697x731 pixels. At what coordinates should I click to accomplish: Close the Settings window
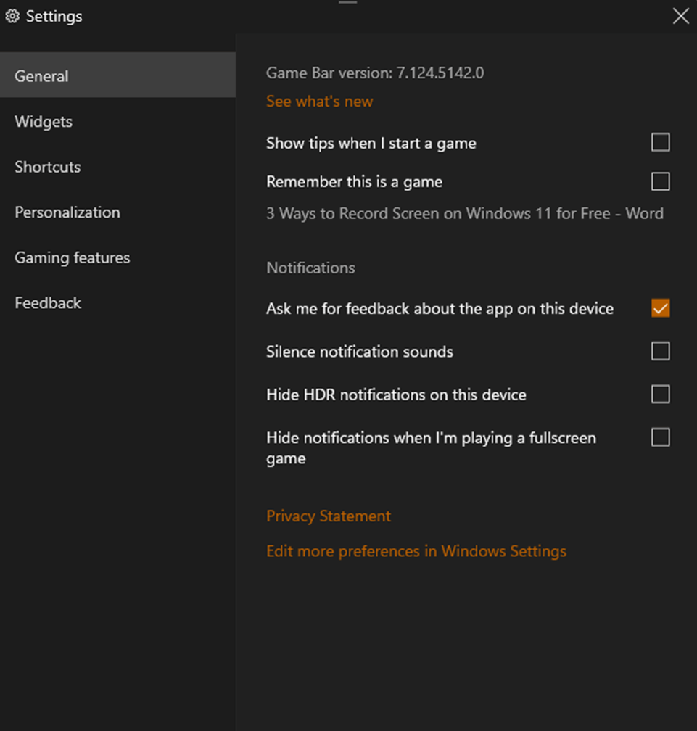click(680, 16)
